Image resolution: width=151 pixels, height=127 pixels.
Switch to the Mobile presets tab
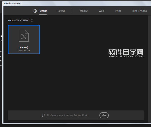tap(84, 11)
